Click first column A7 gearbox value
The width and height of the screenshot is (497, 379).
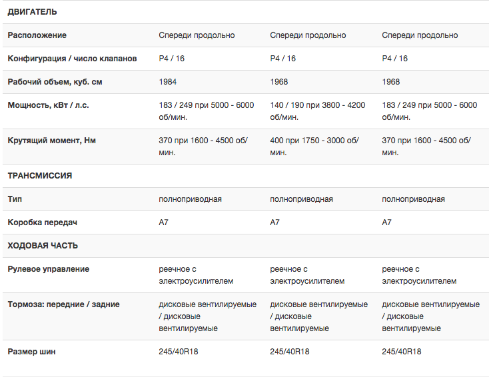(x=163, y=222)
